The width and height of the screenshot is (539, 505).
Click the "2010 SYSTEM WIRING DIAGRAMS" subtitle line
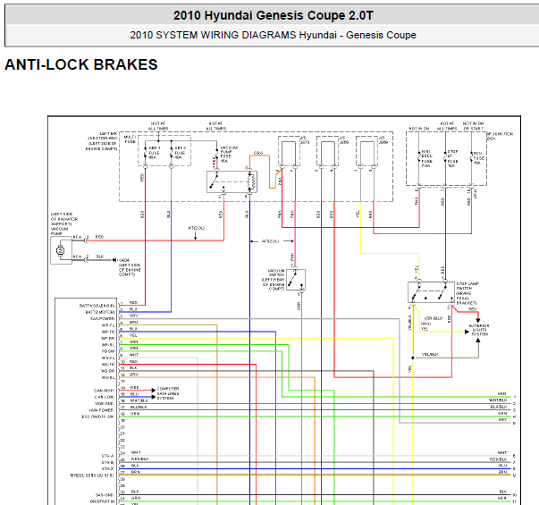click(x=273, y=35)
